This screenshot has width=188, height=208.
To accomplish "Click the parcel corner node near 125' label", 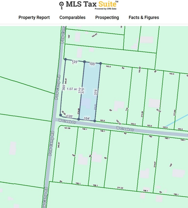I will pos(65,59).
